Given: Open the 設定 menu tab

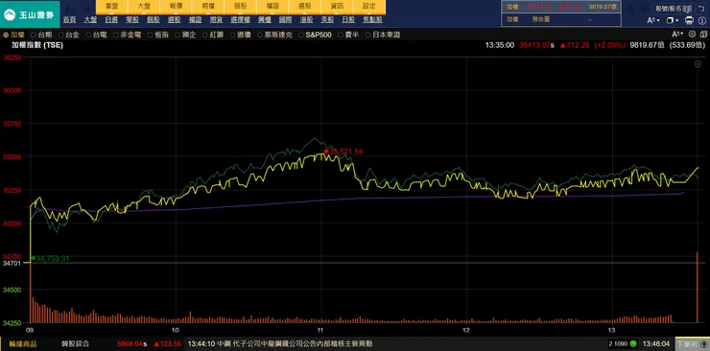Looking at the screenshot, I should pyautogui.click(x=369, y=7).
